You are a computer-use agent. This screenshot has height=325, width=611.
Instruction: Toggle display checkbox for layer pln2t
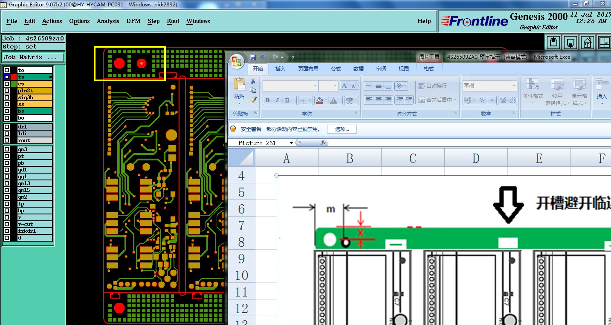point(7,91)
